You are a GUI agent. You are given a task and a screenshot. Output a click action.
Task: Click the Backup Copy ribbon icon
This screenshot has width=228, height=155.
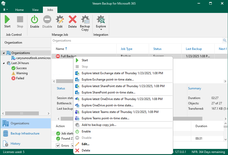pos(85,20)
